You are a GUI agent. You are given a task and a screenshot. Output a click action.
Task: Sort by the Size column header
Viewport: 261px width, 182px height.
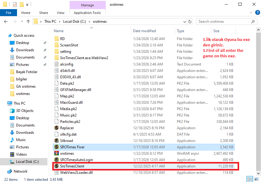223,31
